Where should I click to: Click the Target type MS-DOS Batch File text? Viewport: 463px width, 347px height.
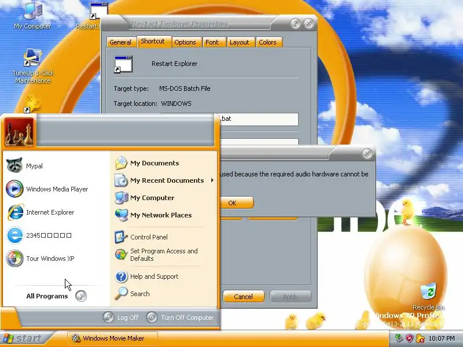point(185,88)
